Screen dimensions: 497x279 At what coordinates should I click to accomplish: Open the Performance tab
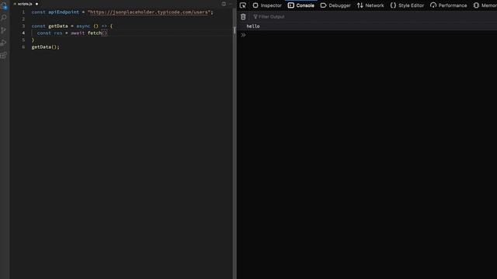coord(449,5)
